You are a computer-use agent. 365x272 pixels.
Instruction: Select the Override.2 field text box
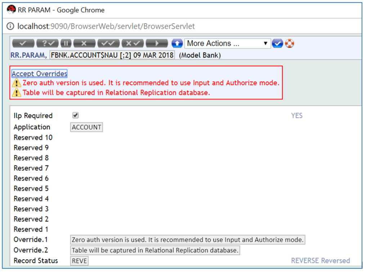click(x=155, y=250)
